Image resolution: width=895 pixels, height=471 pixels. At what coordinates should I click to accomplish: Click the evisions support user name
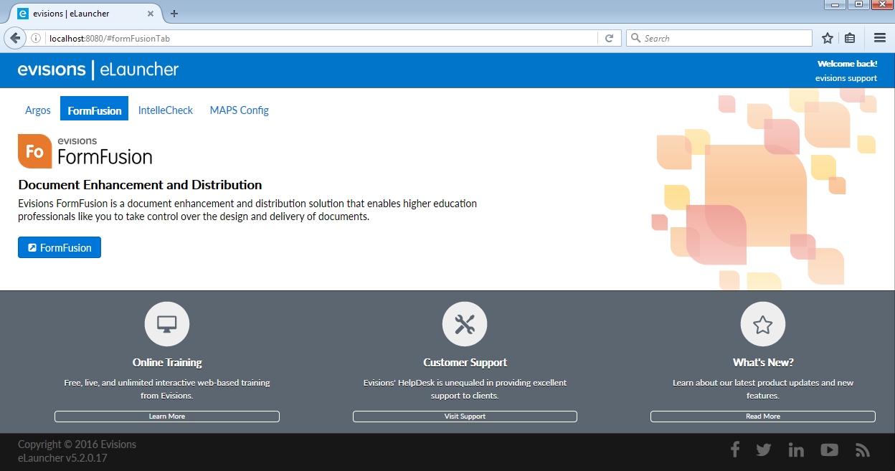[x=846, y=78]
